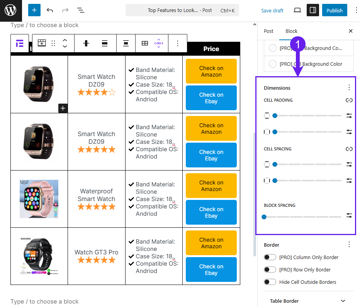360x307 pixels.
Task: Unlink Cell Spacing sides icon
Action: click(x=349, y=149)
